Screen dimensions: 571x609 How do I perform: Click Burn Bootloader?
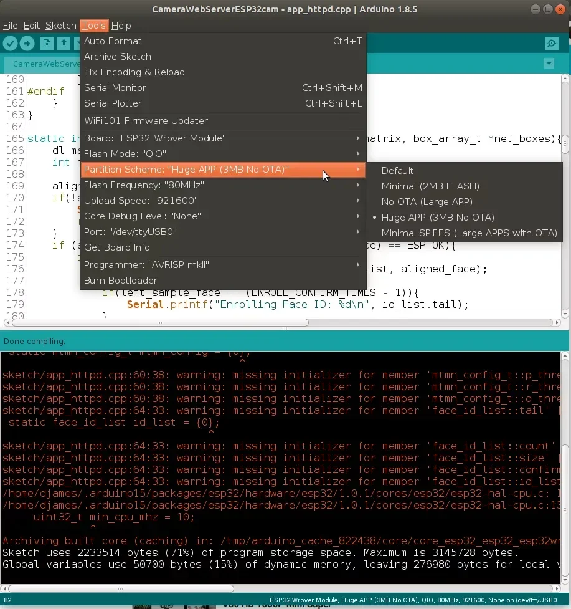coord(223,281)
